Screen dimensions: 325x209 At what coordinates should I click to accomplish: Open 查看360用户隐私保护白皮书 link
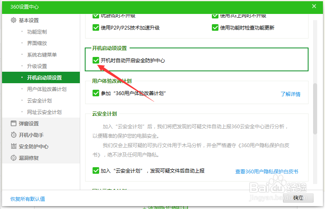tap(267, 171)
